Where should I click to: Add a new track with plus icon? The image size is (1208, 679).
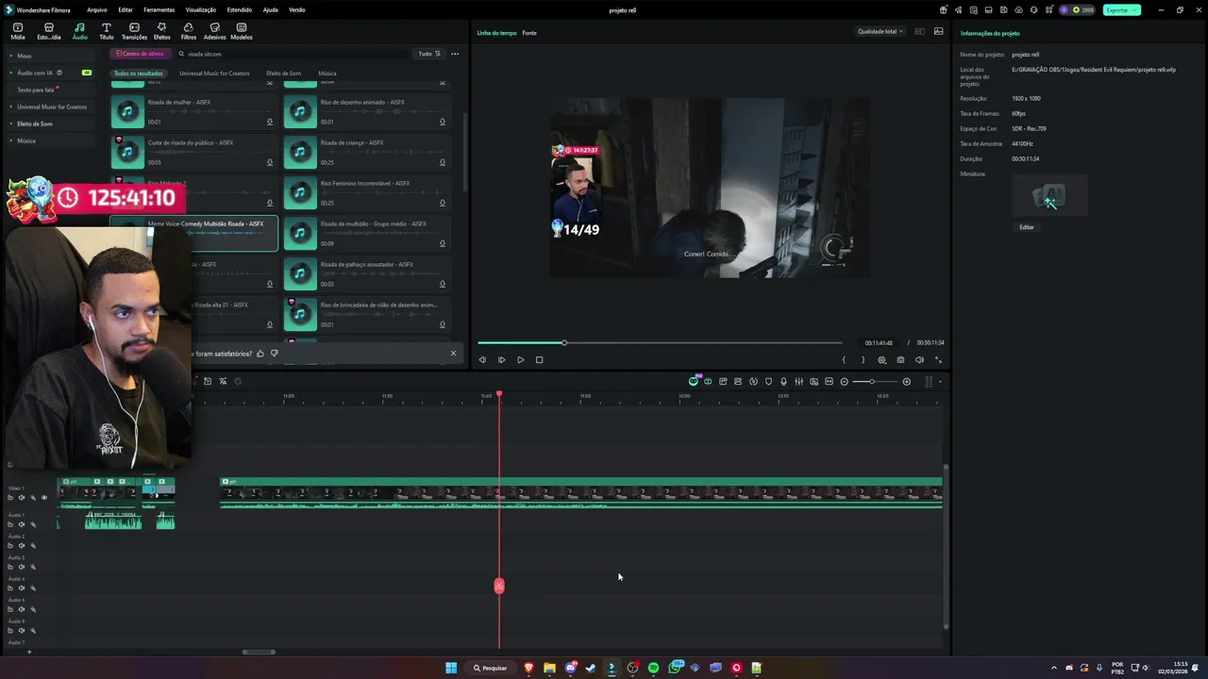[x=28, y=652]
